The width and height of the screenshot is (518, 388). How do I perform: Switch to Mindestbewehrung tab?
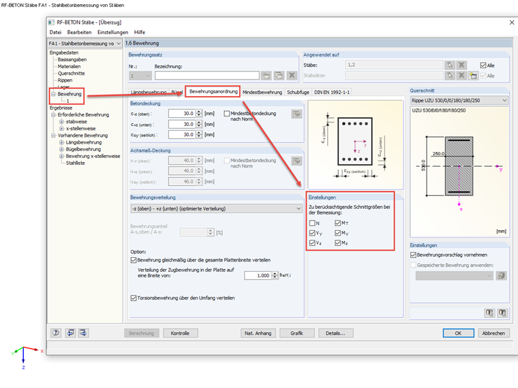(262, 93)
